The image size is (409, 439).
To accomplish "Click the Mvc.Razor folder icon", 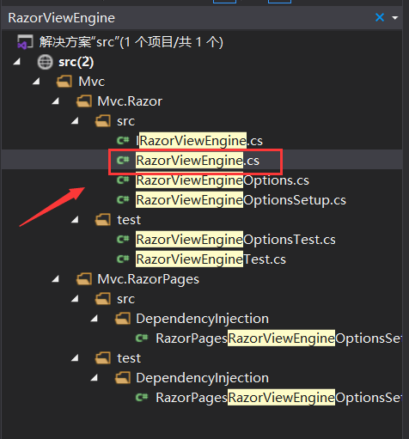I will pos(84,101).
